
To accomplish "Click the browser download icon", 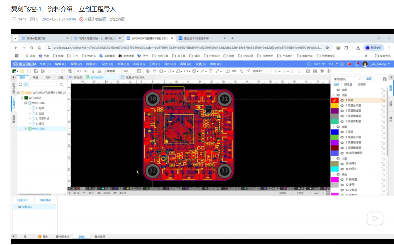I will click(x=358, y=48).
